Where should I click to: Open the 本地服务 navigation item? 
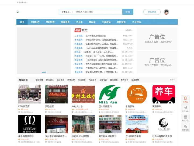pyautogui.click(x=121, y=22)
